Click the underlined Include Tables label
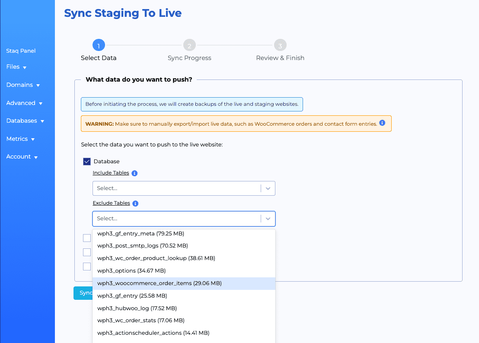Image resolution: width=479 pixels, height=343 pixels. (x=110, y=173)
